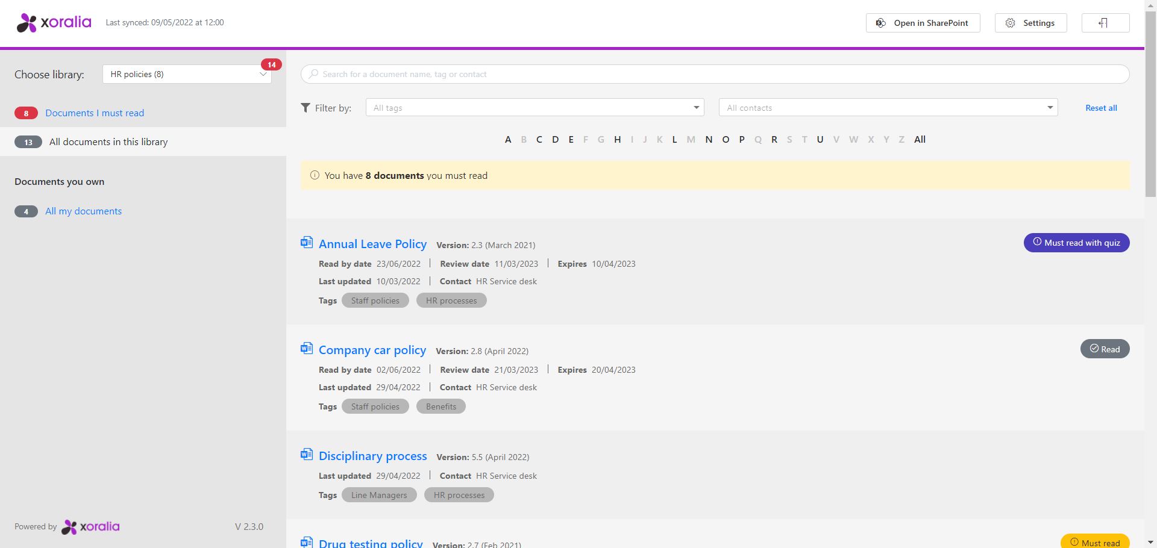Click the red 14 notification badge
This screenshot has height=548, width=1157.
[271, 64]
